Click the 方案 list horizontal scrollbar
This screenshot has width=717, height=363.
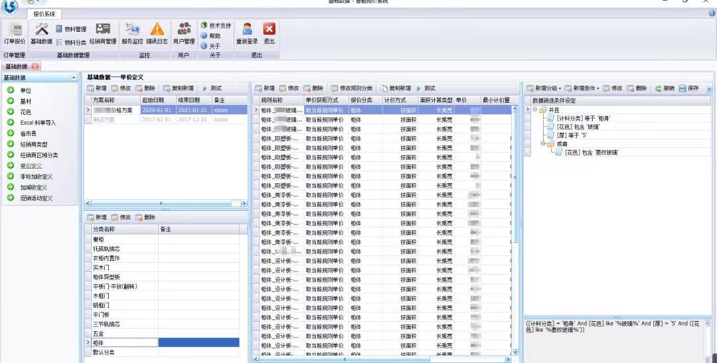point(165,203)
